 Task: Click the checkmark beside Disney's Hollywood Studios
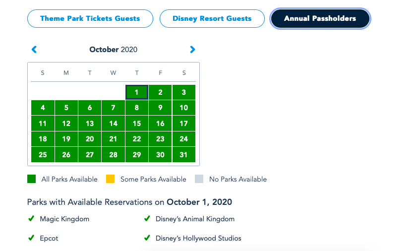click(x=147, y=239)
